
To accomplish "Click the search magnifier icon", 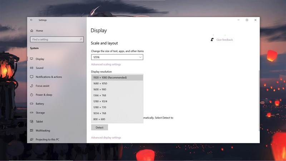I will [81, 39].
